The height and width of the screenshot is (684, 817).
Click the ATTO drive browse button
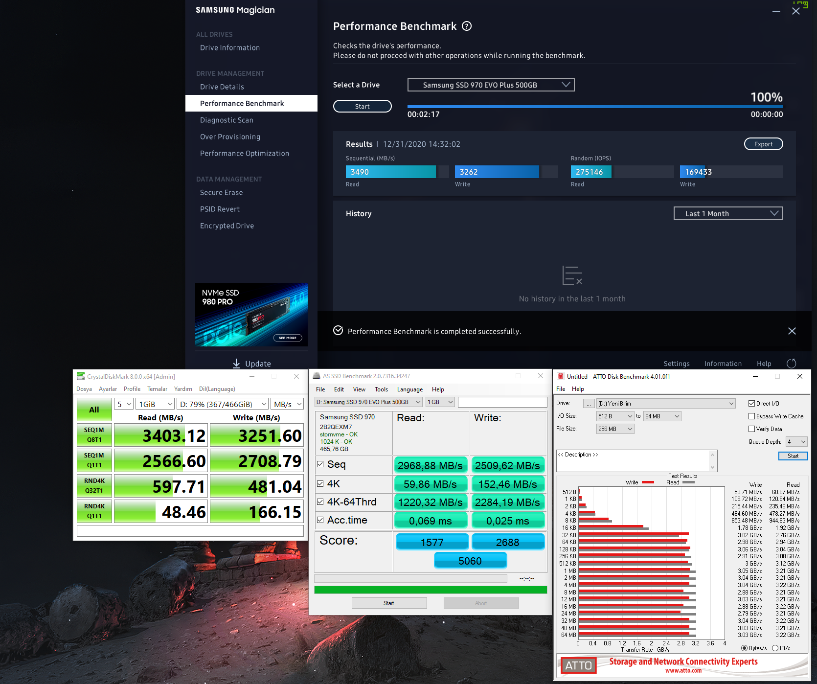589,403
